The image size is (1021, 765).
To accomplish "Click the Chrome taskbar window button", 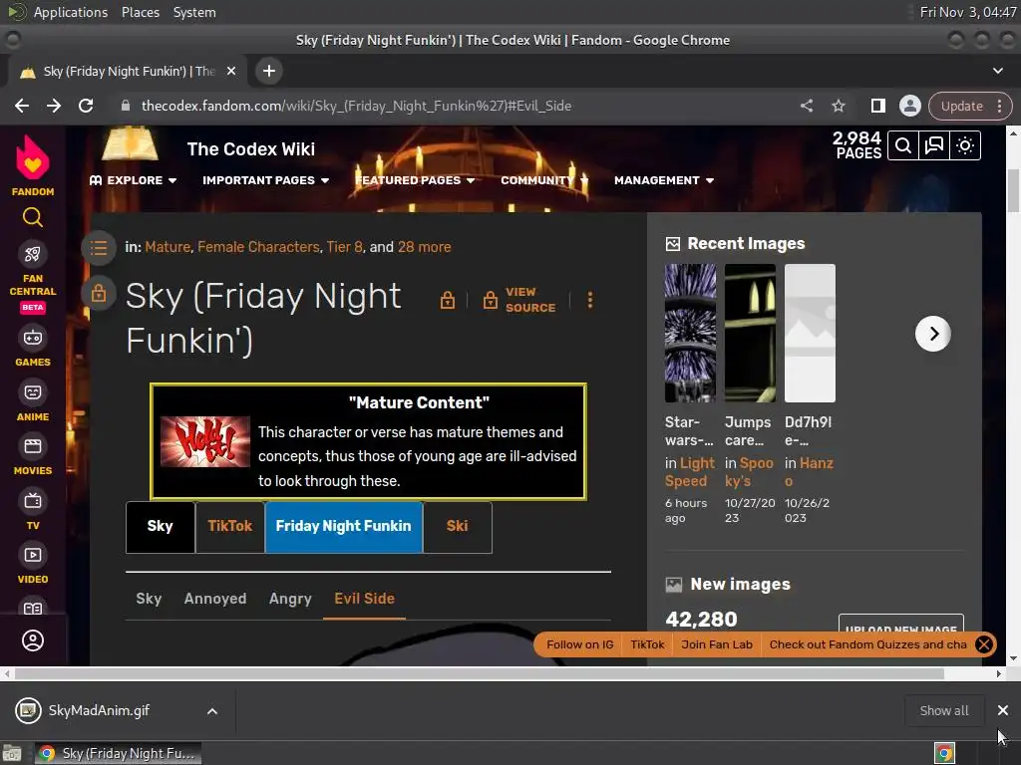I will (118, 753).
